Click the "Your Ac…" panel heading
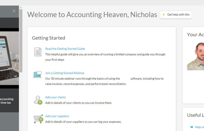204x131 pixels. pyautogui.click(x=195, y=35)
